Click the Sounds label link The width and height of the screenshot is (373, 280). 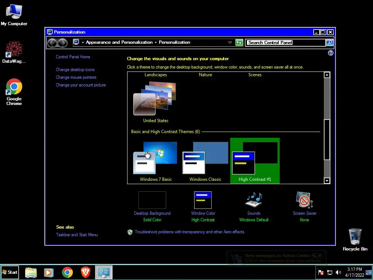click(x=254, y=213)
